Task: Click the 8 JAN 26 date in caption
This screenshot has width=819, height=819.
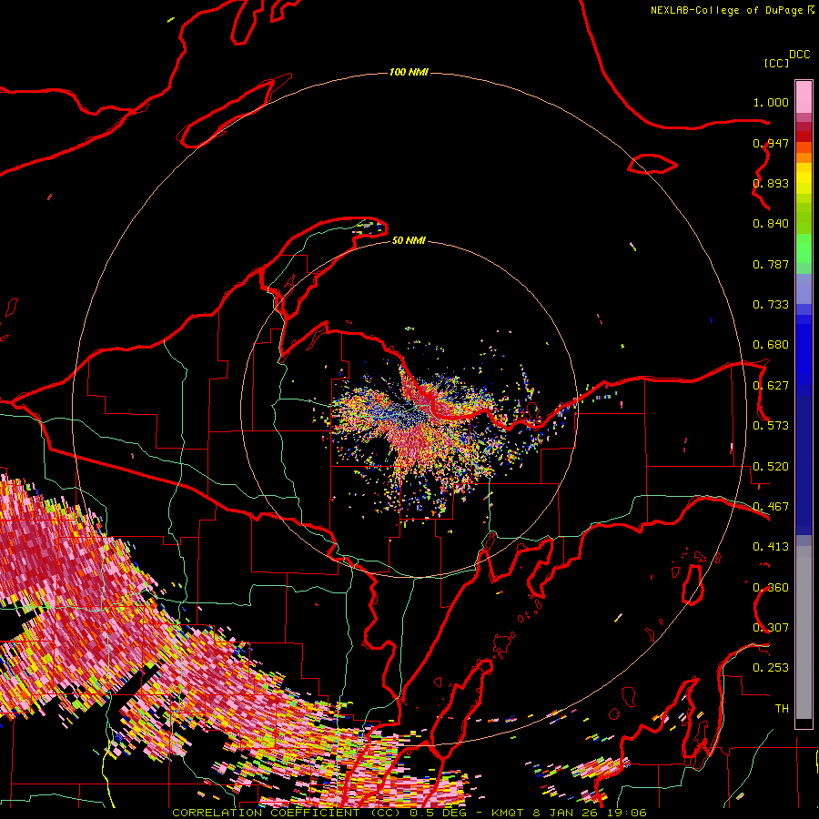Action: click(x=568, y=813)
